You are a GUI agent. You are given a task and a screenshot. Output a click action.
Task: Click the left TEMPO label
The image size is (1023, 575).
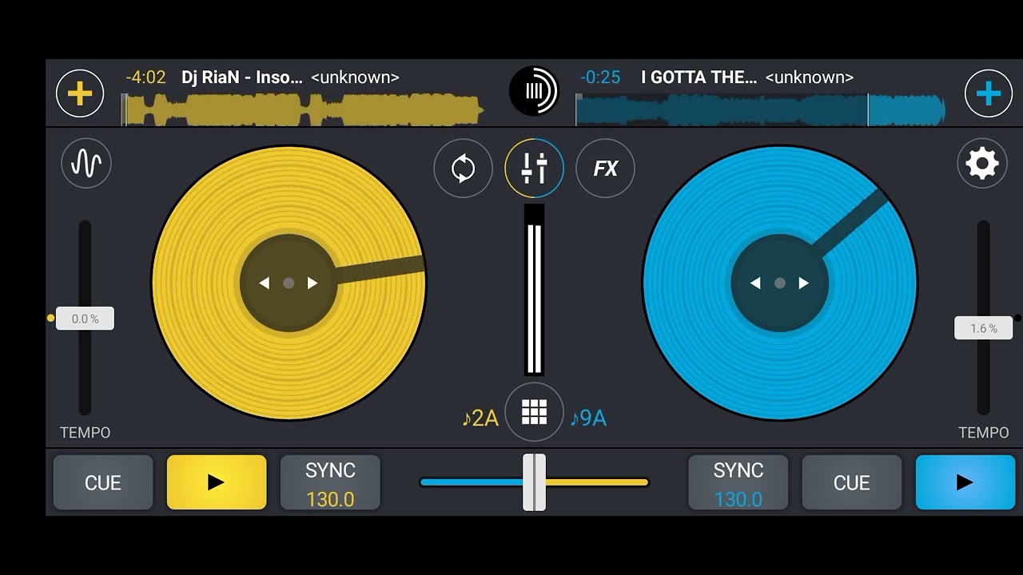coord(85,432)
